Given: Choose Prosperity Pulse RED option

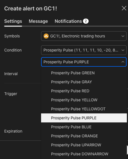Looking at the screenshot, I should (x=84, y=91).
